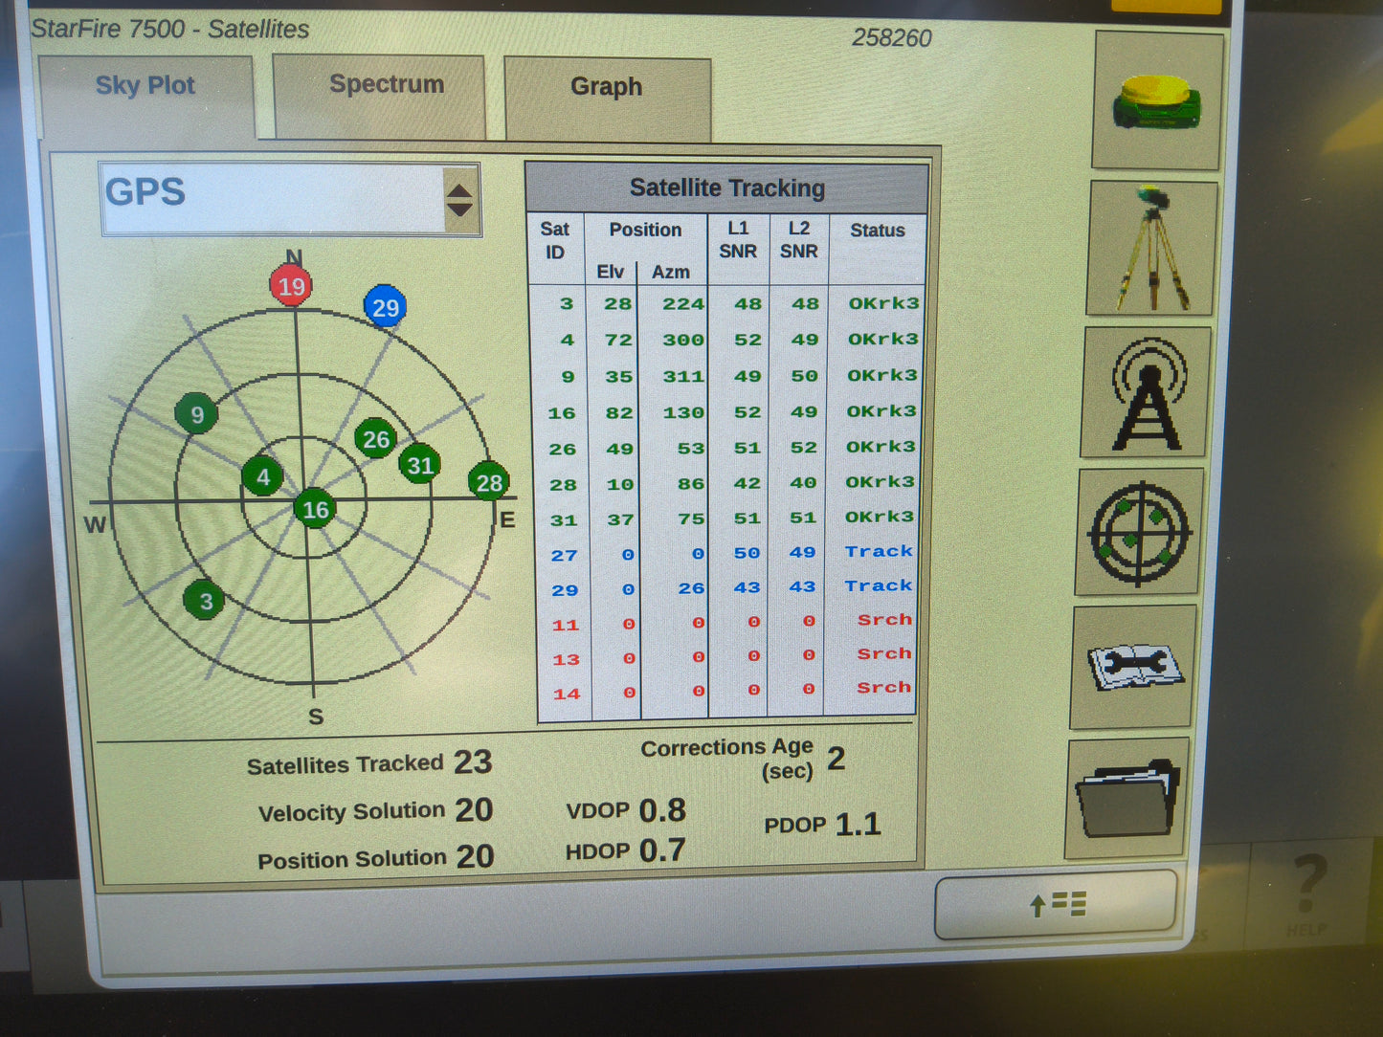Click the Satellite Tracking table header
This screenshot has height=1037, width=1383.
726,188
